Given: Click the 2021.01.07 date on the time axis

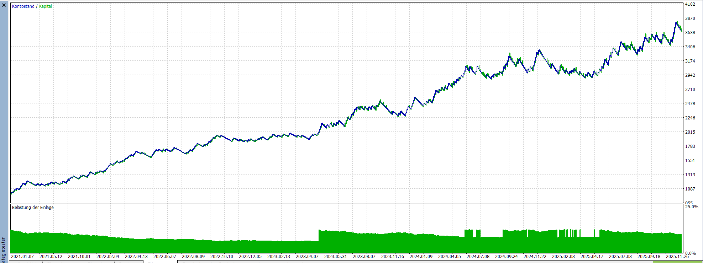Looking at the screenshot, I should click(22, 256).
